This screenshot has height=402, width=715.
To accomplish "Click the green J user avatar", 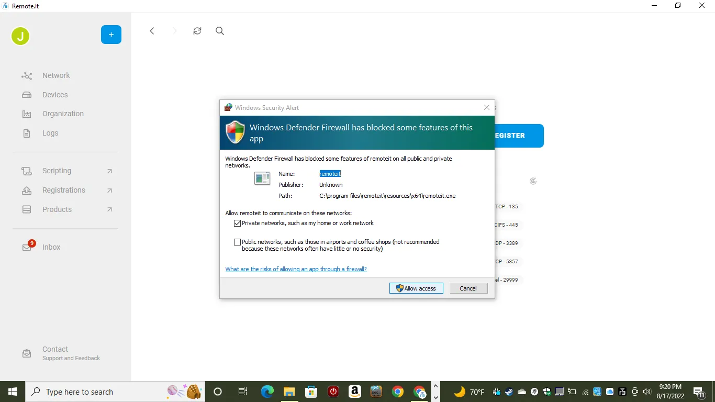I will [x=20, y=36].
